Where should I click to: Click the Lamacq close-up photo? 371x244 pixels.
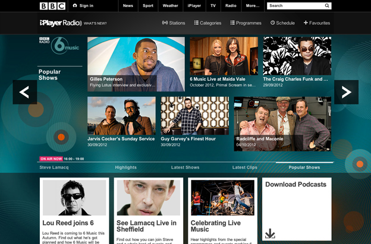point(149,198)
